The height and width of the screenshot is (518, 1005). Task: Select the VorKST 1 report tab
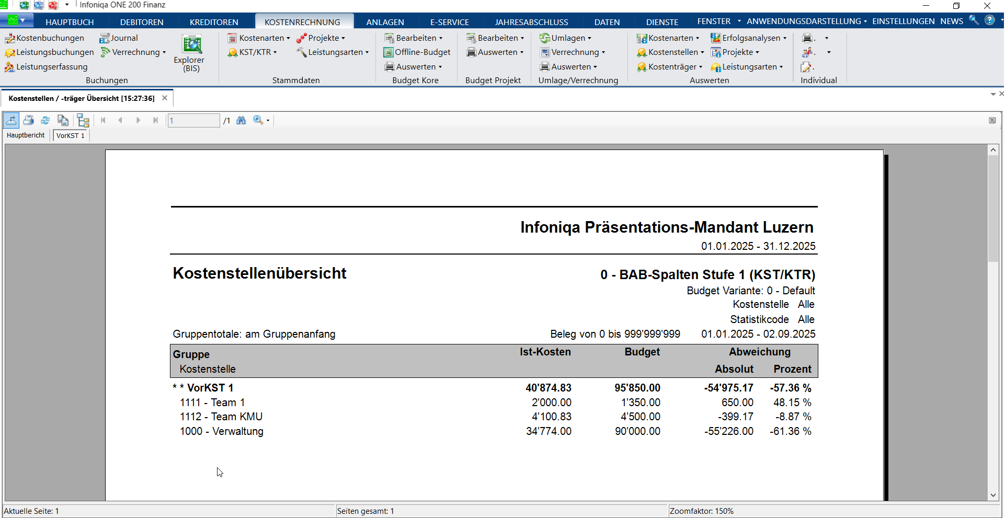[x=70, y=135]
